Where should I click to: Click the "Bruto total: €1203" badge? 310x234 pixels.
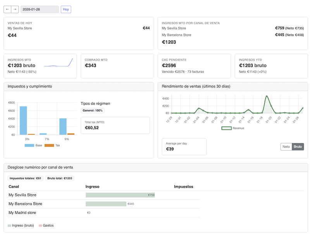click(60, 178)
